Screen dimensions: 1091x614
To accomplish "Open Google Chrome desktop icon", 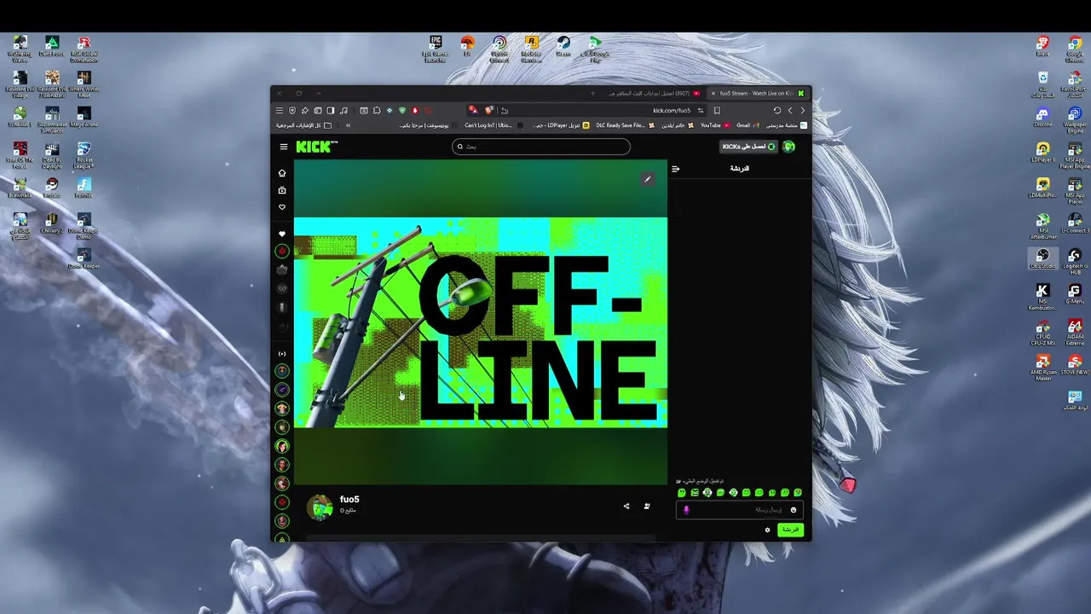I will [x=1075, y=49].
